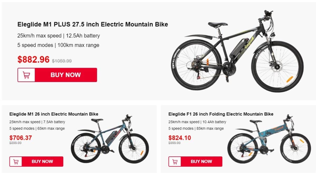Viewport: 316px width, 174px height.
Task: Click the $824.10 sale price
Action: coord(180,138)
